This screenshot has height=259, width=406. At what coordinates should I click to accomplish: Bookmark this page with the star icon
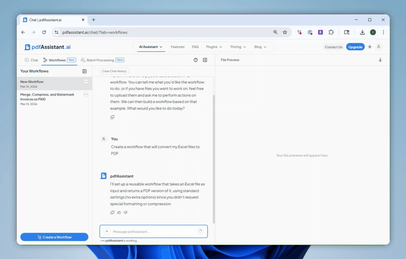tap(285, 32)
